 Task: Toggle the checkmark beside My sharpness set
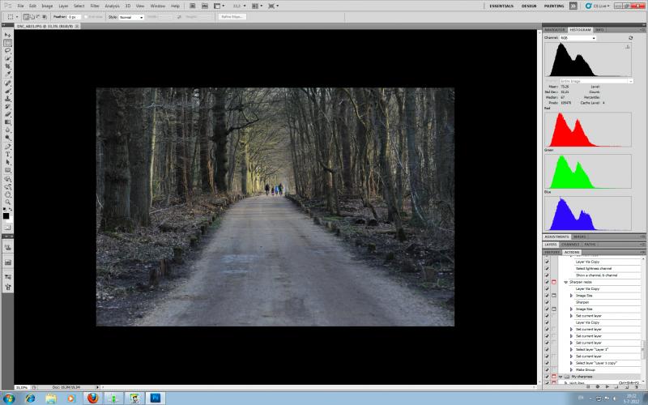547,377
